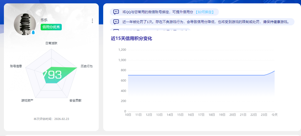
Task: Click the 12日 label on the chart axis
Action: tap(149, 115)
